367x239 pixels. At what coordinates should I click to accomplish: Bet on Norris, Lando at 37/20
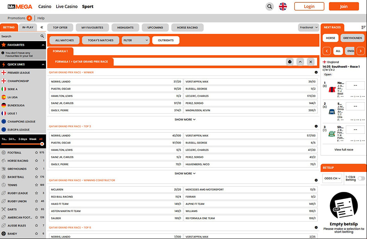coord(116,82)
